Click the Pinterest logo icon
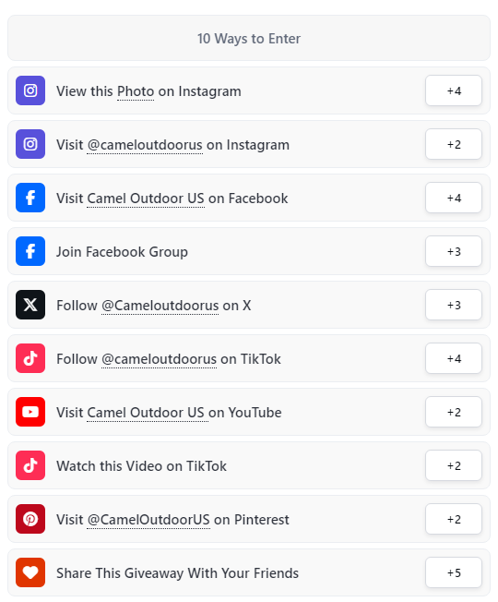 [30, 519]
